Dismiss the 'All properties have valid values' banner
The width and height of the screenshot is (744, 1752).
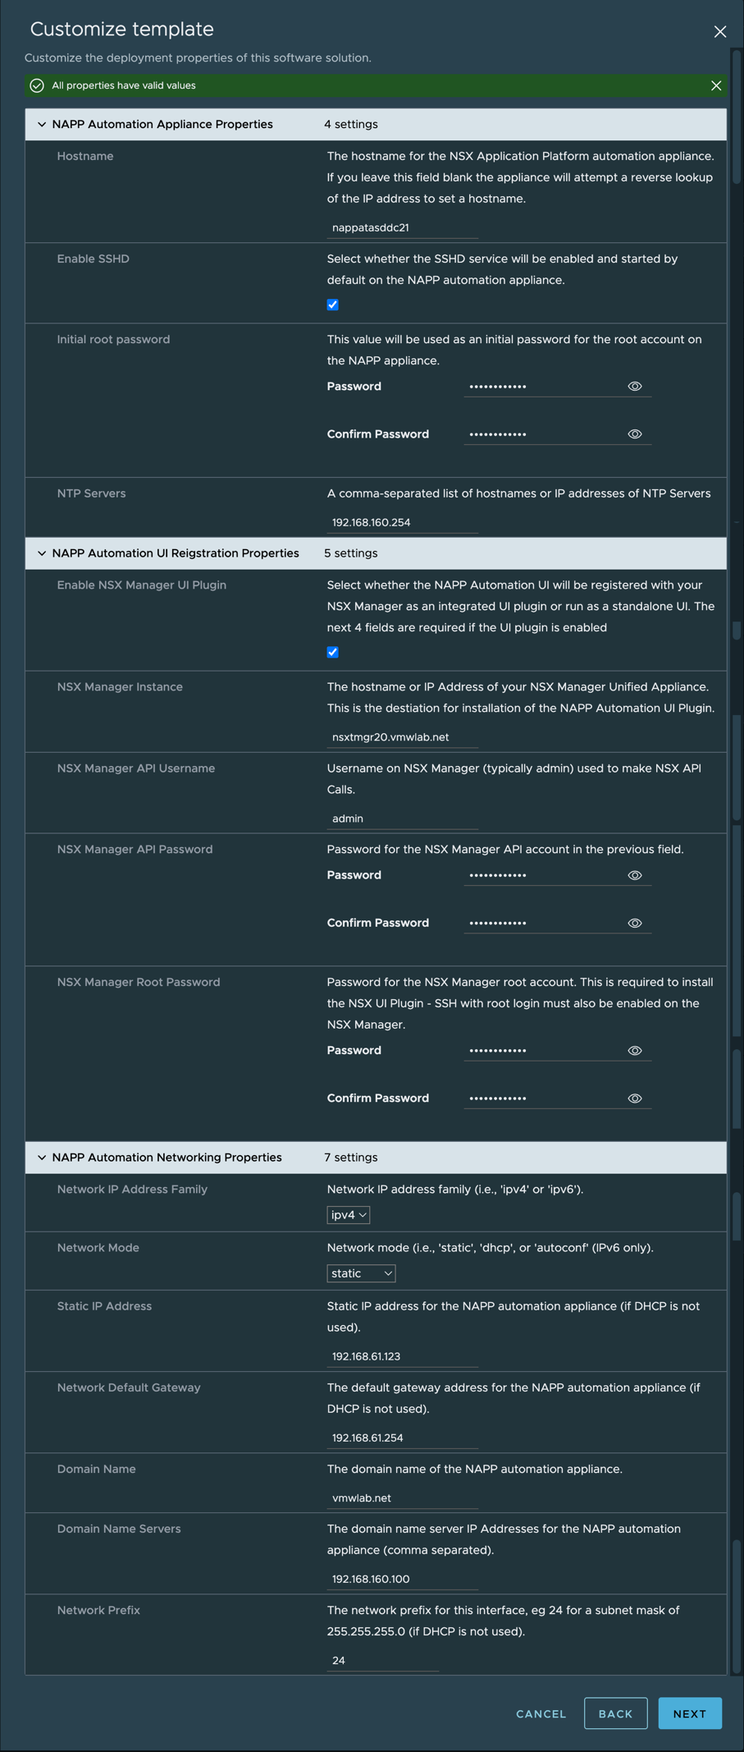[x=716, y=85]
